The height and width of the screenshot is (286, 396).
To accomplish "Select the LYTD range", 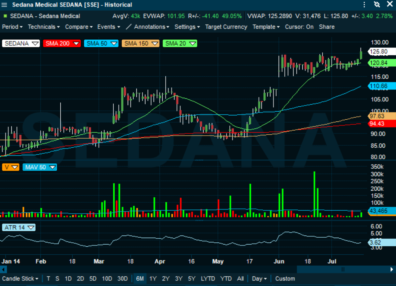I will (x=208, y=279).
